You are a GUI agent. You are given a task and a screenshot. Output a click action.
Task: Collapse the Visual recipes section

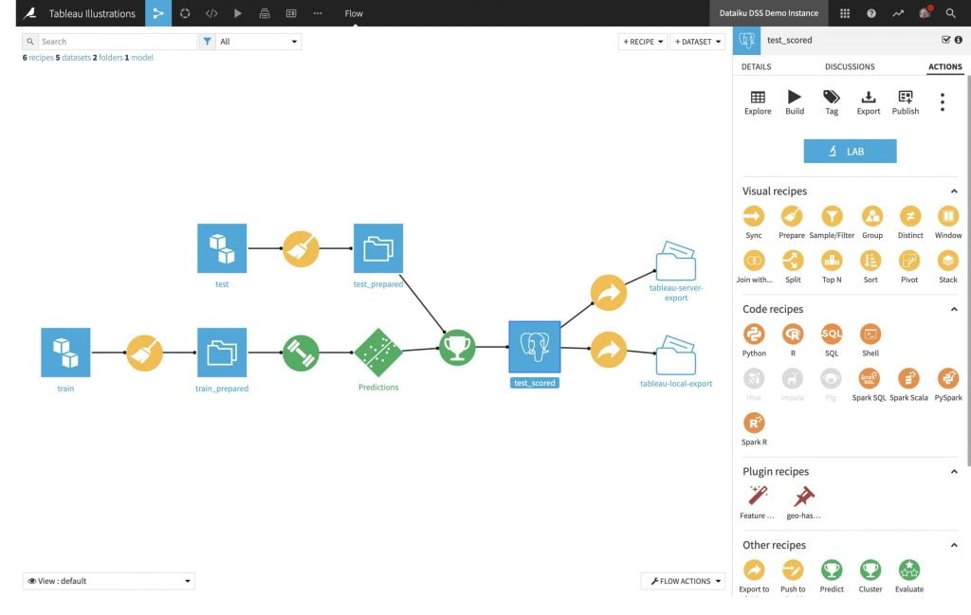(954, 191)
